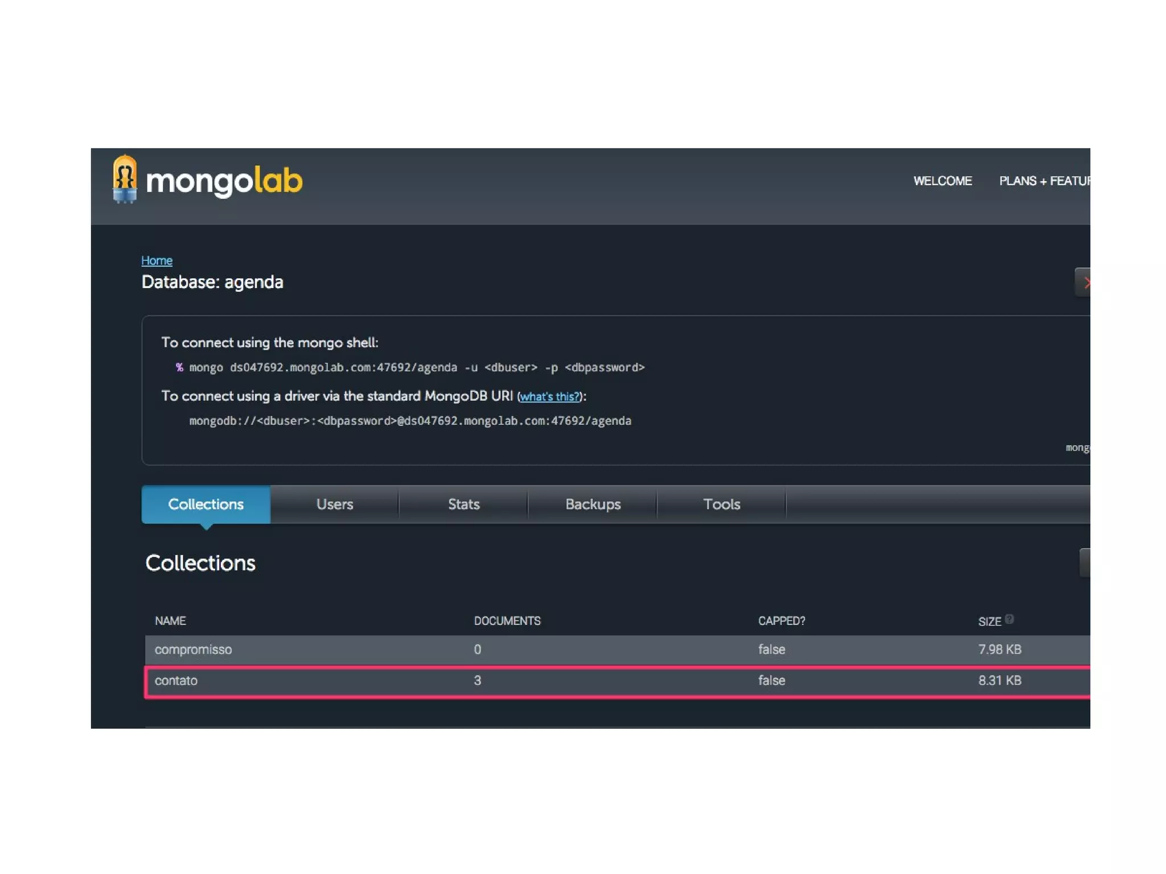Image resolution: width=1166 pixels, height=874 pixels.
Task: Open the highlighted contato collection row
Action: tap(176, 680)
